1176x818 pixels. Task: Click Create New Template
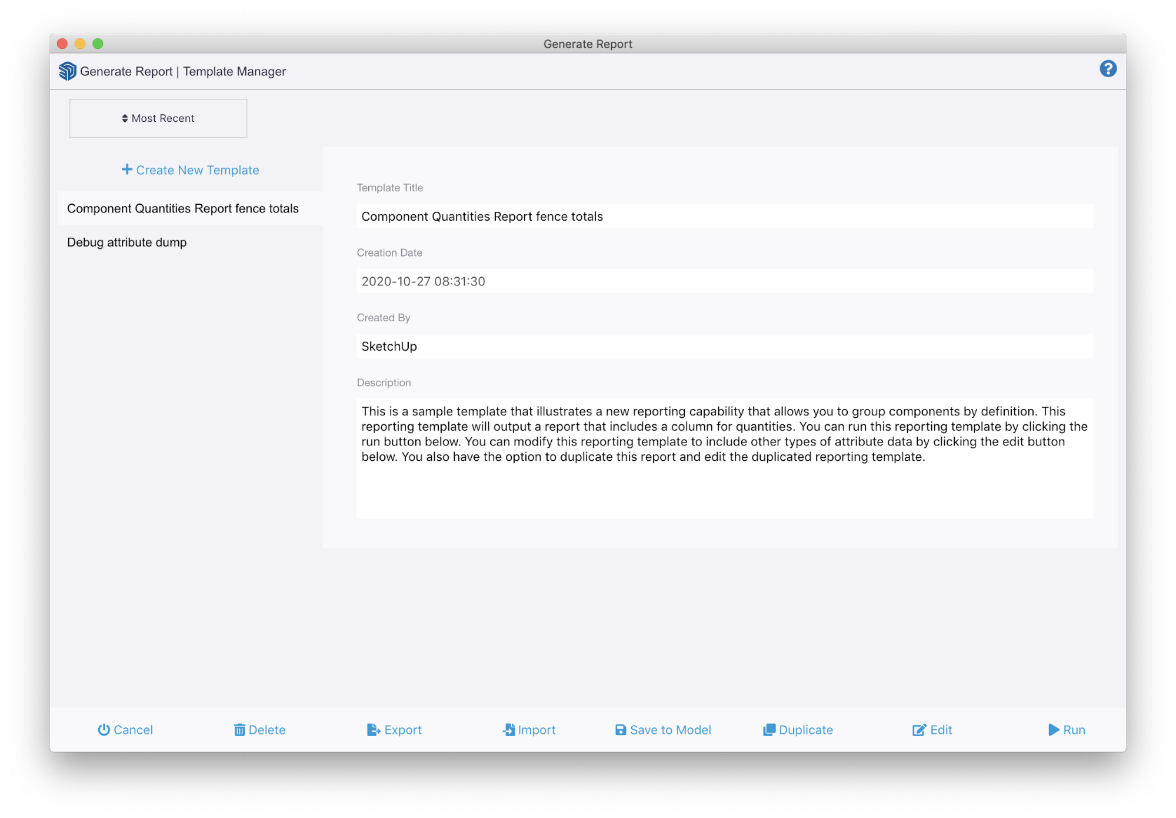coord(190,169)
